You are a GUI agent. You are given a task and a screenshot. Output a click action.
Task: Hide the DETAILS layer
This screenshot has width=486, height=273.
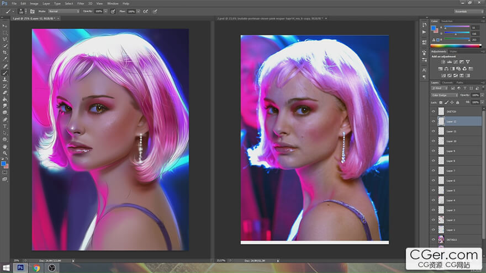click(x=434, y=239)
